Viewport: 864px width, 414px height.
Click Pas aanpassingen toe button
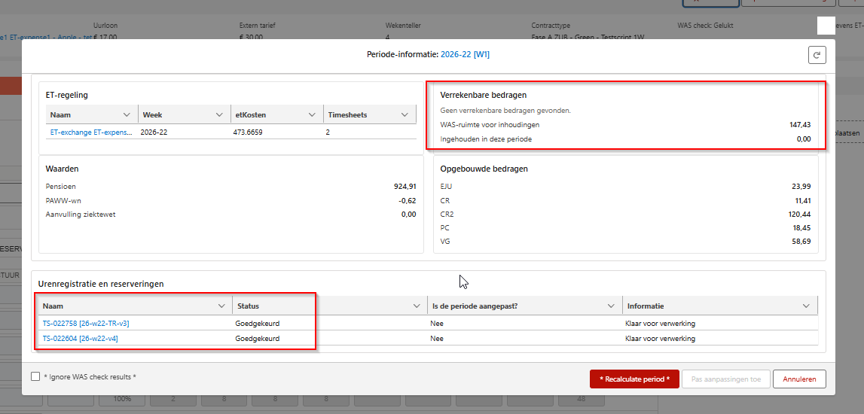(x=726, y=379)
